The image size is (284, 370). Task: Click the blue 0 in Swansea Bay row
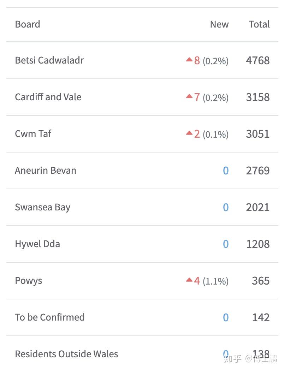[x=226, y=208]
